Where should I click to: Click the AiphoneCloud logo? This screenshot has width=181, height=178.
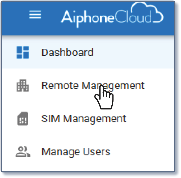click(111, 16)
